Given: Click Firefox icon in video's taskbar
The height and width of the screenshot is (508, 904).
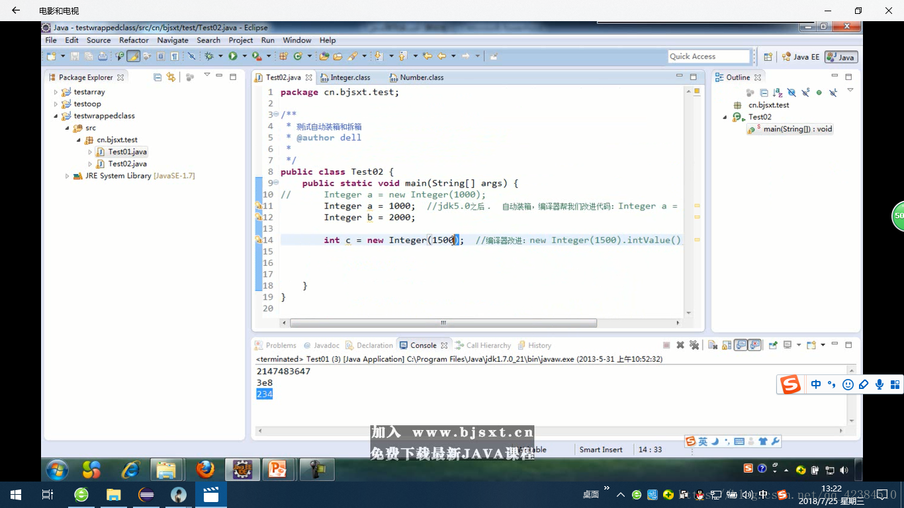Looking at the screenshot, I should coord(205,470).
